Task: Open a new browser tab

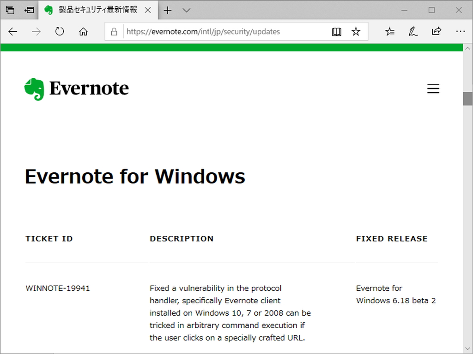Action: coord(167,10)
